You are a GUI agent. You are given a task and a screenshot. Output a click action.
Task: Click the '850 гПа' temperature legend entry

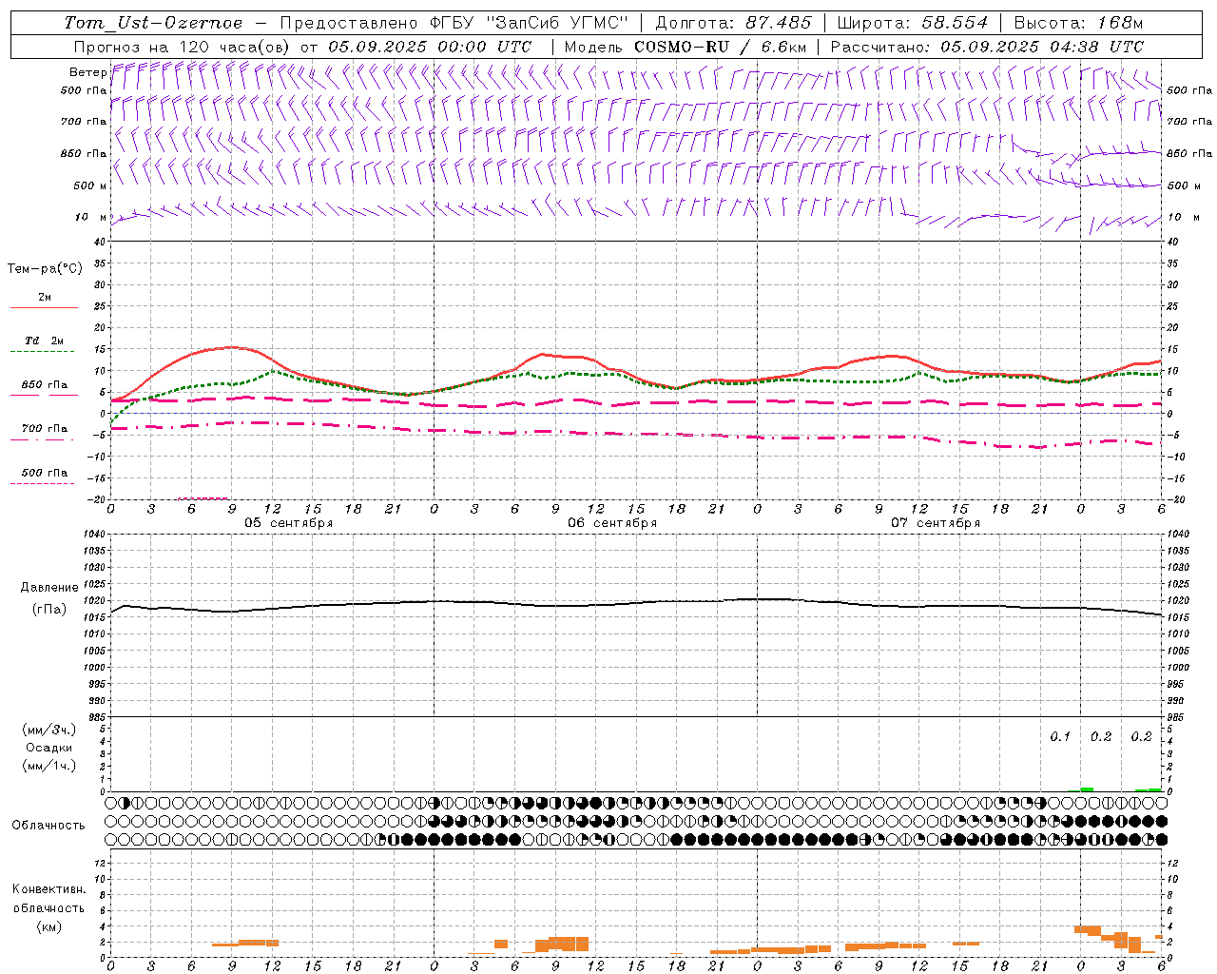click(x=45, y=385)
